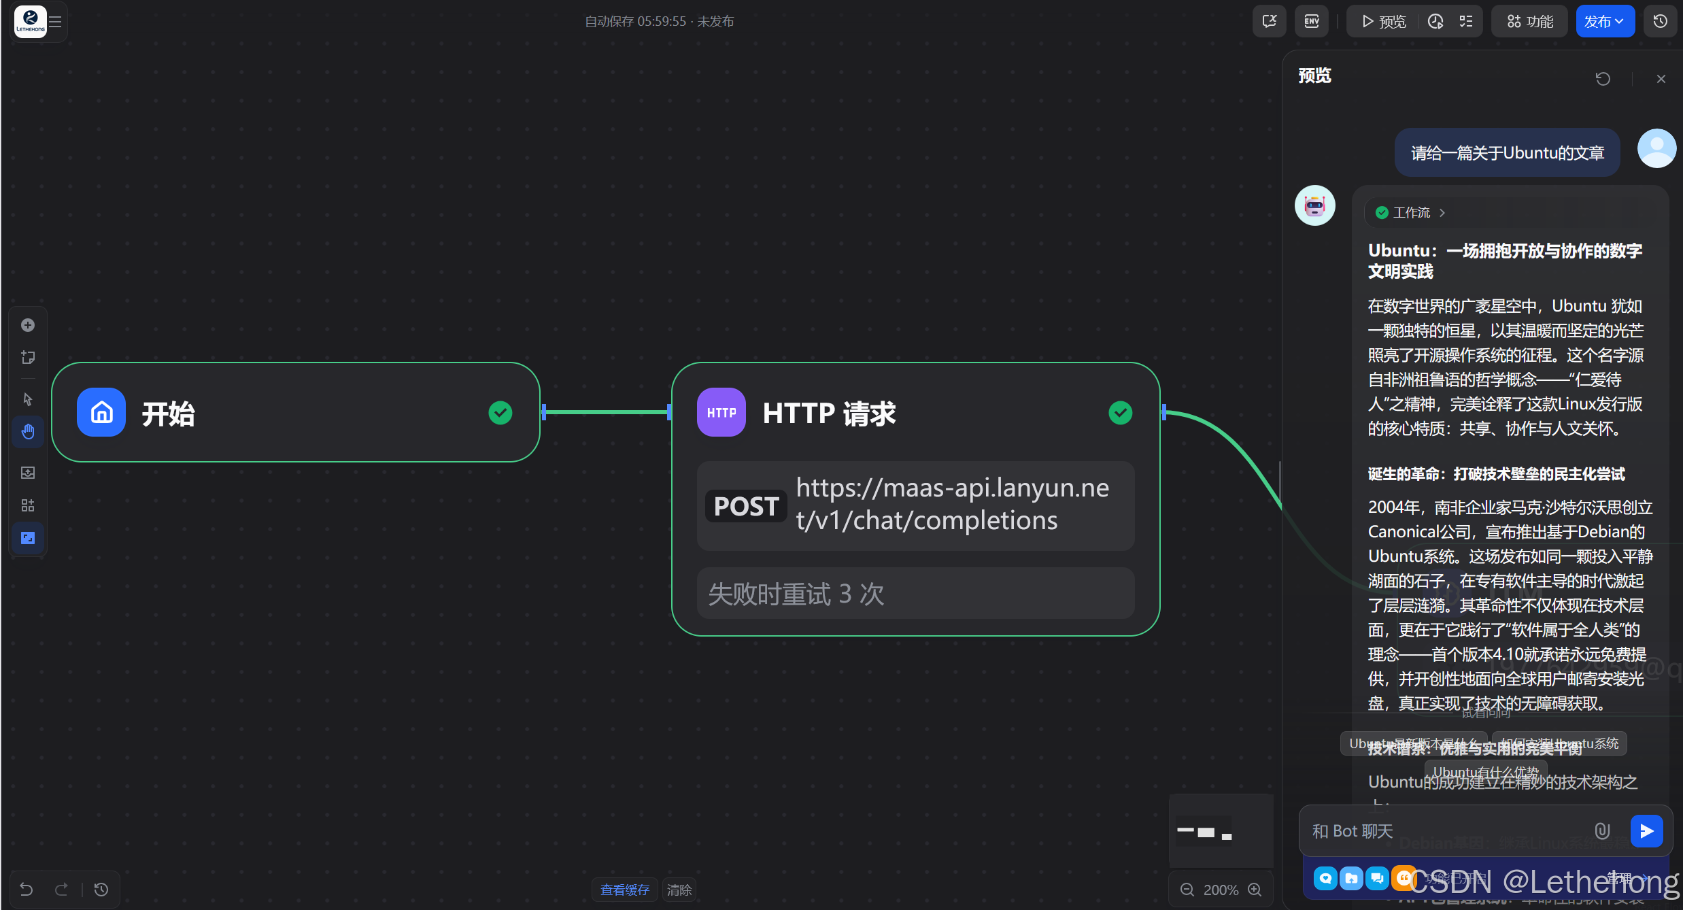This screenshot has width=1683, height=910.
Task: Open the checklist icon in the toolbar
Action: pos(1466,22)
